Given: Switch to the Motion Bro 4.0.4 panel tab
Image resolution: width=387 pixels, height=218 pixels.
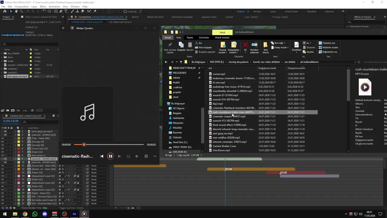Looking at the screenshot, I should (x=155, y=17).
